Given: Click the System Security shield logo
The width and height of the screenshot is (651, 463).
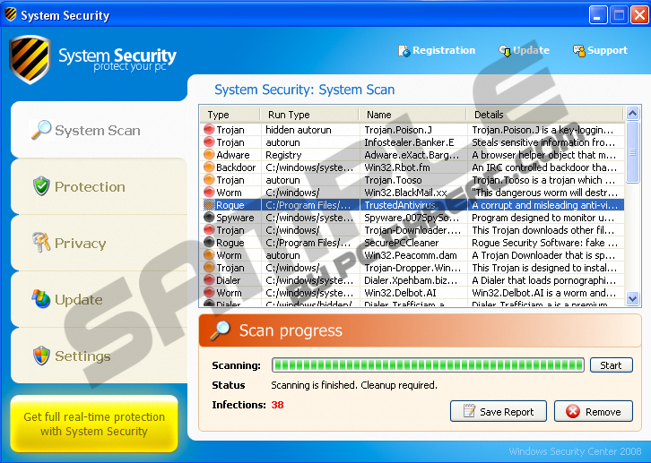Looking at the screenshot, I should pos(30,60).
